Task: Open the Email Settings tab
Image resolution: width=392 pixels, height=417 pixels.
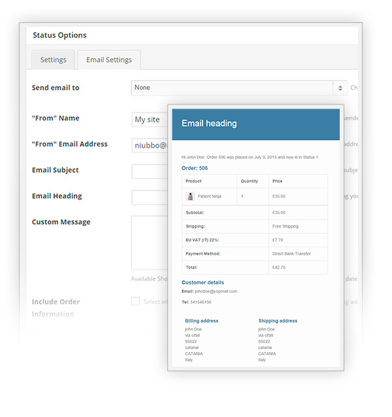Action: tap(109, 59)
